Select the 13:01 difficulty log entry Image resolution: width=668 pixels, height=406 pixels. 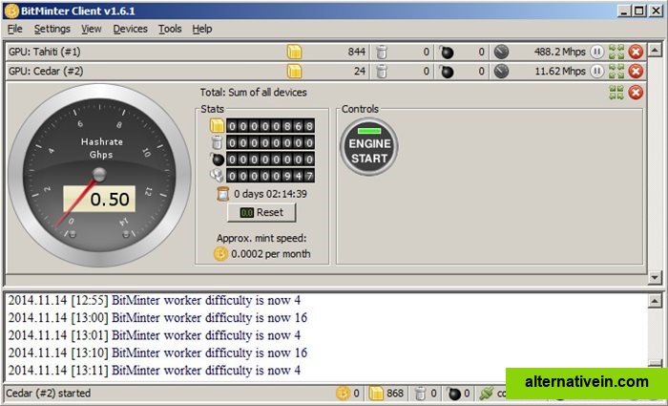point(155,335)
